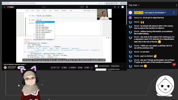178x100 pixels.
Task: Click the Subscribed button beside Jeremy Howard
Action: point(21,67)
